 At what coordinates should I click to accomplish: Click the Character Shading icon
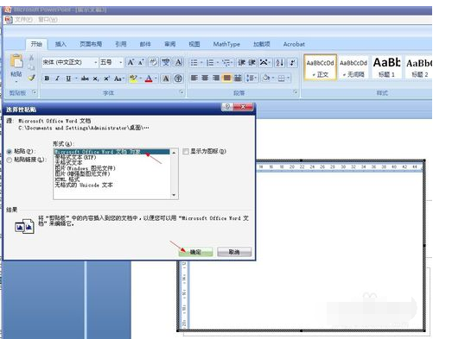coord(166,78)
